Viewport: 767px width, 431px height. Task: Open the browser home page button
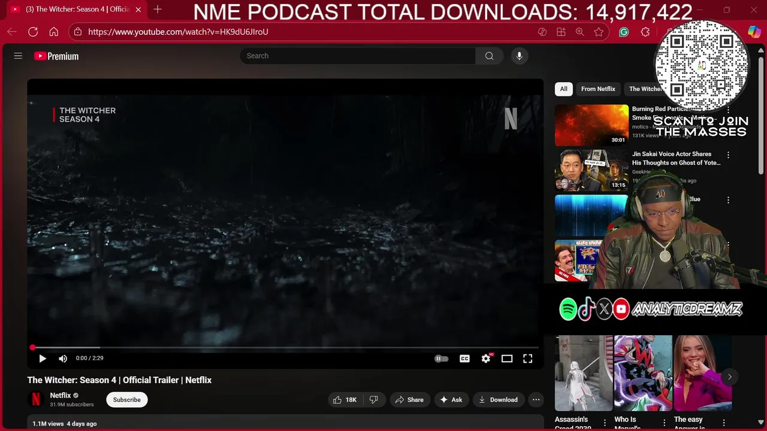tap(54, 32)
